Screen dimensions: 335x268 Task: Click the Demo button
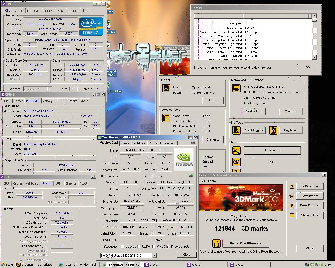pos(272,162)
